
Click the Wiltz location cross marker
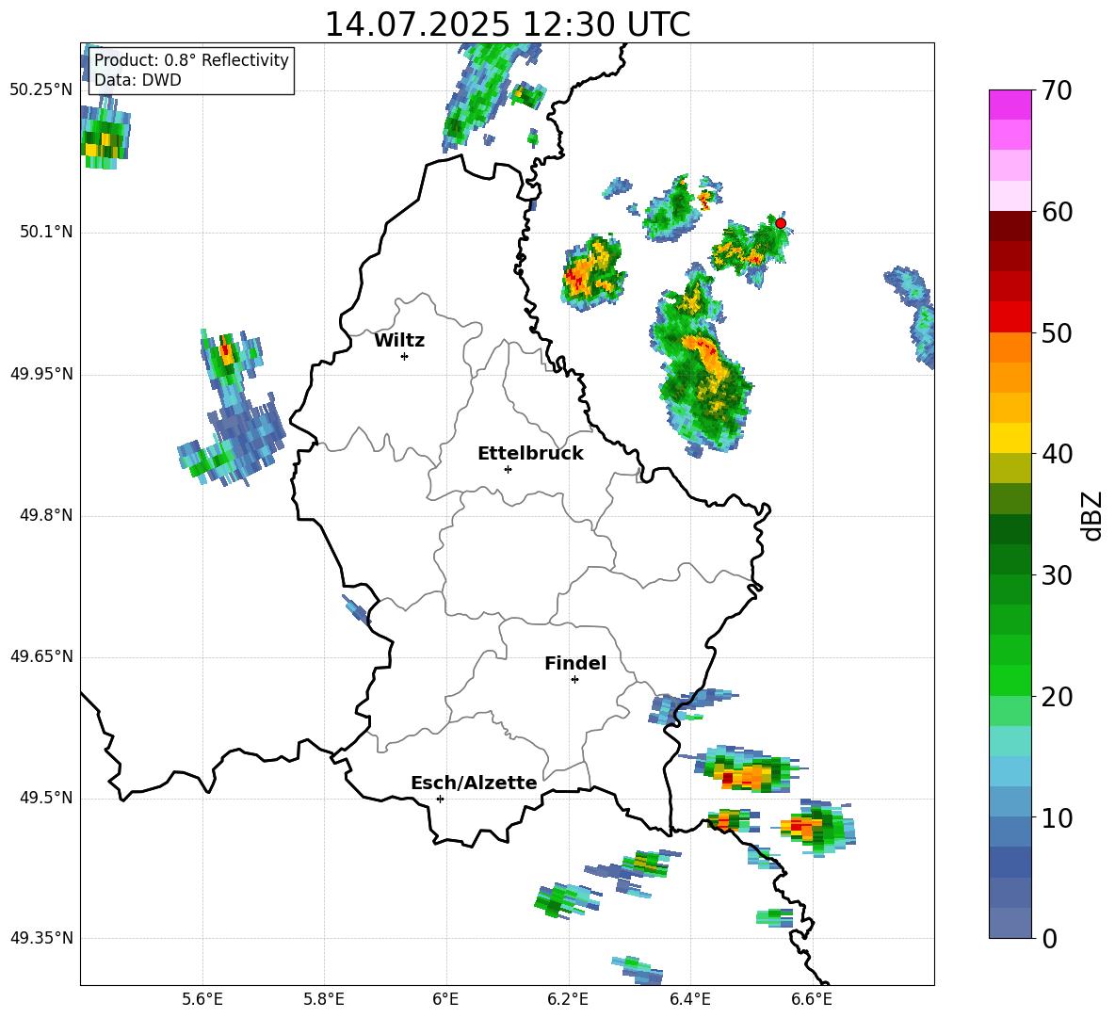pos(405,356)
